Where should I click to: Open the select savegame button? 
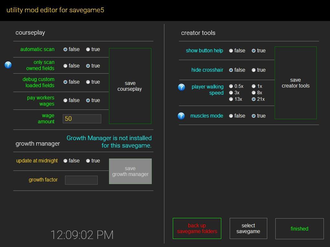[248, 229]
